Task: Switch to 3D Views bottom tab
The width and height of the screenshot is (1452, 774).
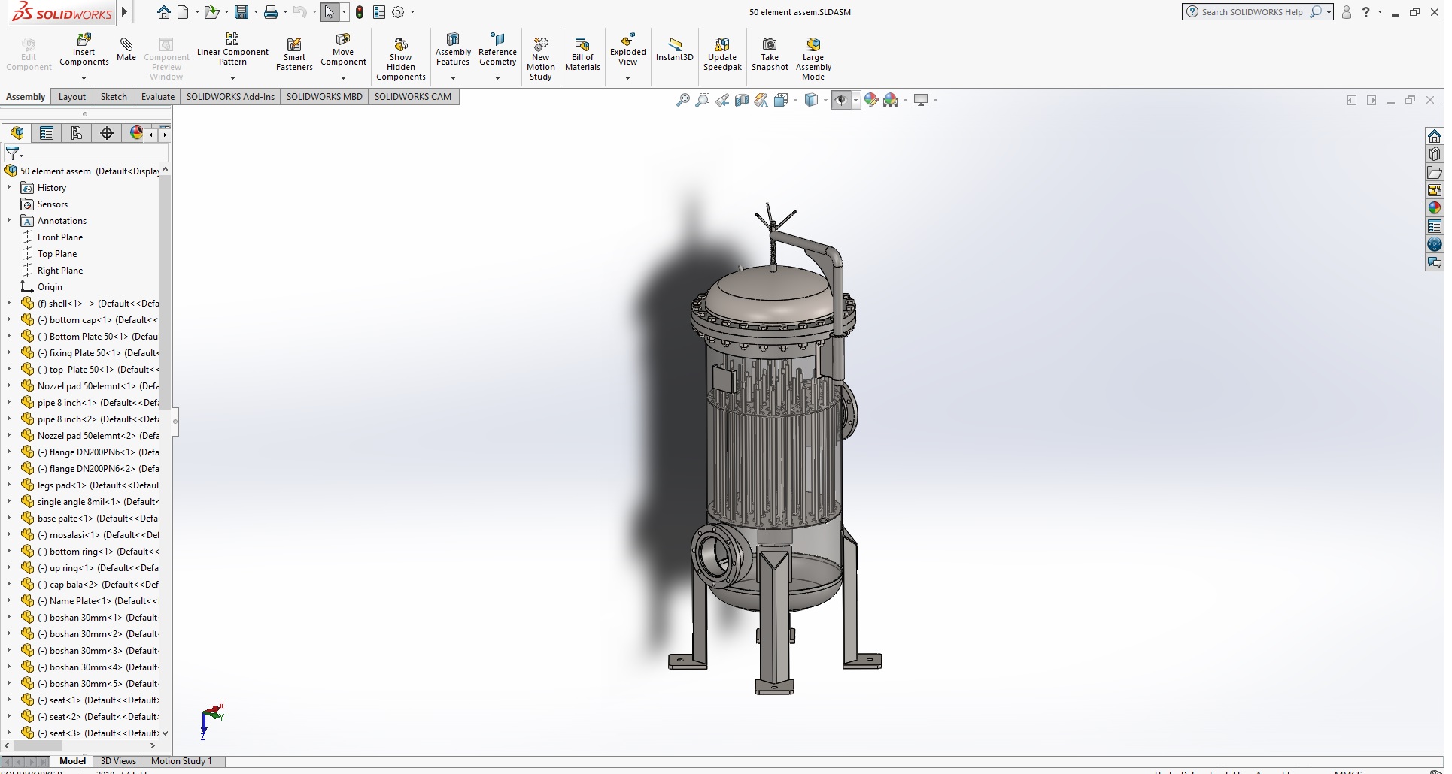Action: [118, 761]
